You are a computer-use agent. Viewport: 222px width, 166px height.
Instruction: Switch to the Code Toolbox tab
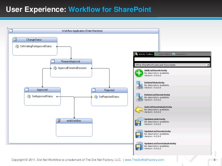pos(163,54)
